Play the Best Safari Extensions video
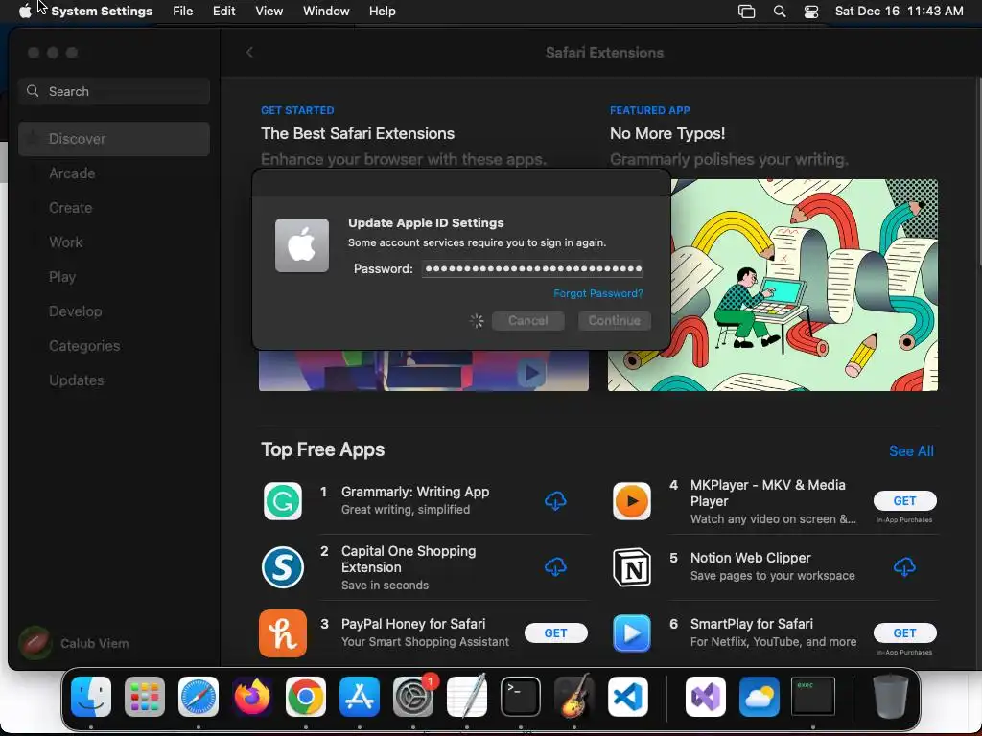This screenshot has height=736, width=982. (x=531, y=373)
